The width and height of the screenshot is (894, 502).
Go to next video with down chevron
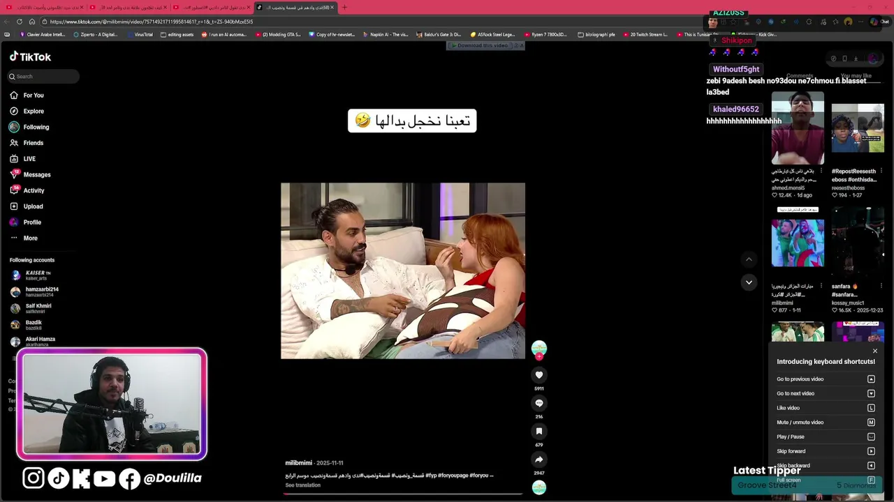[749, 282]
